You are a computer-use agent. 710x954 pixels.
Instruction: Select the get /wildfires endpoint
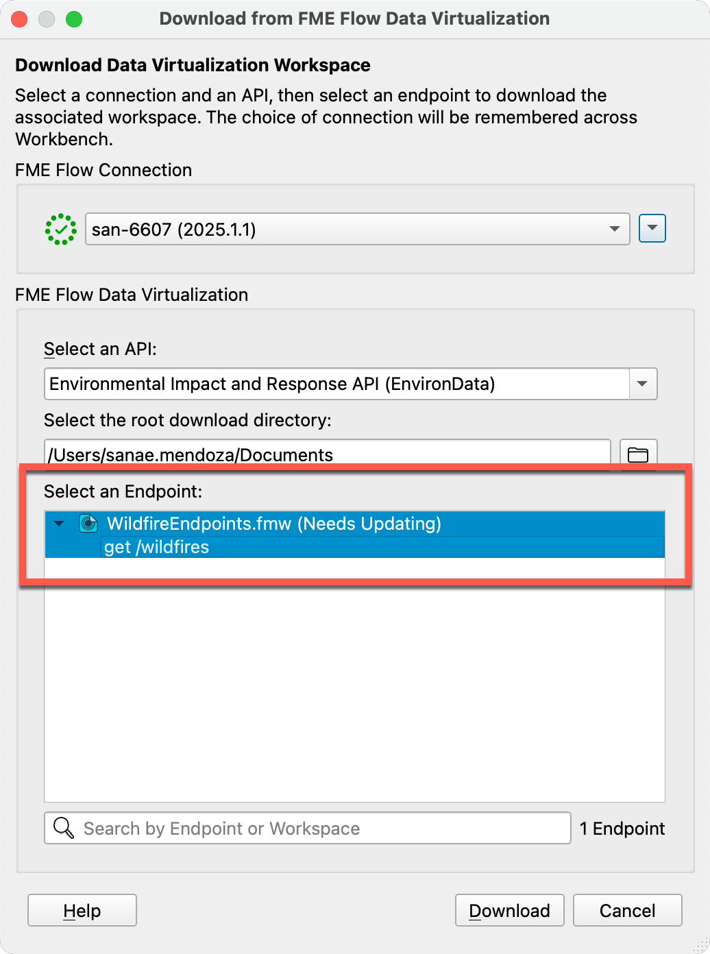point(156,547)
